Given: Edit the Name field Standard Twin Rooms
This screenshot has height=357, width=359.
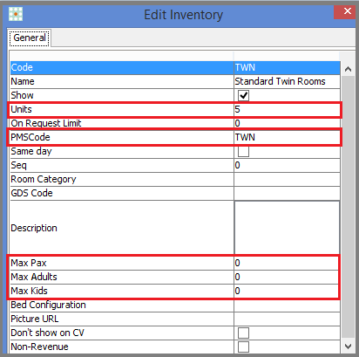Looking at the screenshot, I should (x=287, y=81).
